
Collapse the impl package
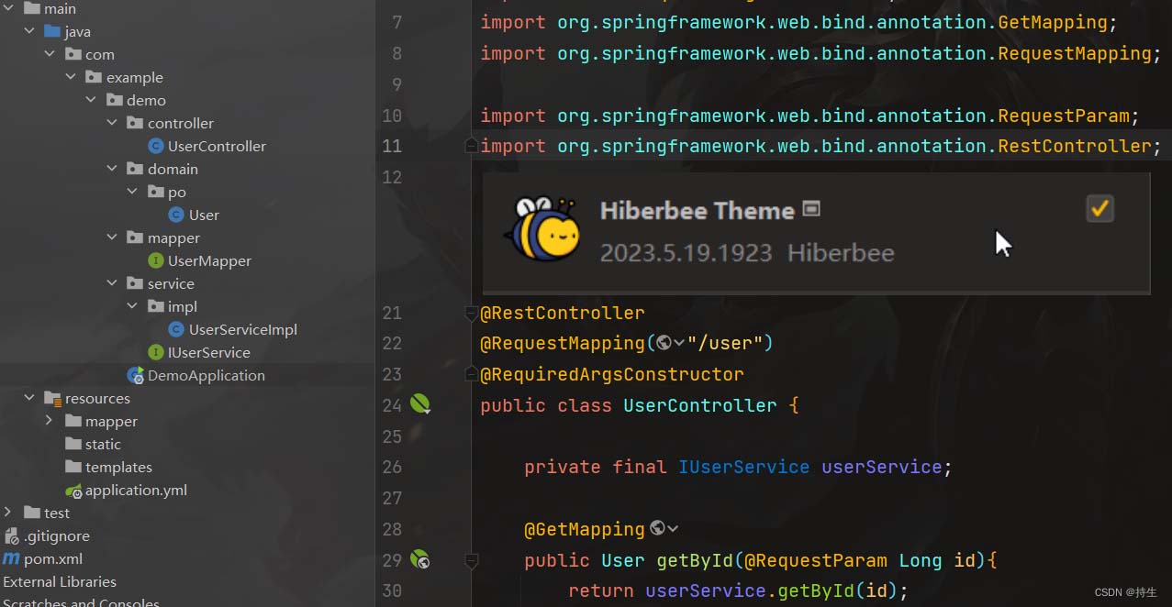pyautogui.click(x=133, y=306)
